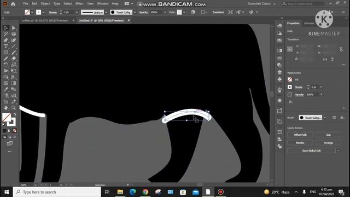Switch to Libraries panel tab
Viewport: 350px width, 197px height.
point(309,23)
